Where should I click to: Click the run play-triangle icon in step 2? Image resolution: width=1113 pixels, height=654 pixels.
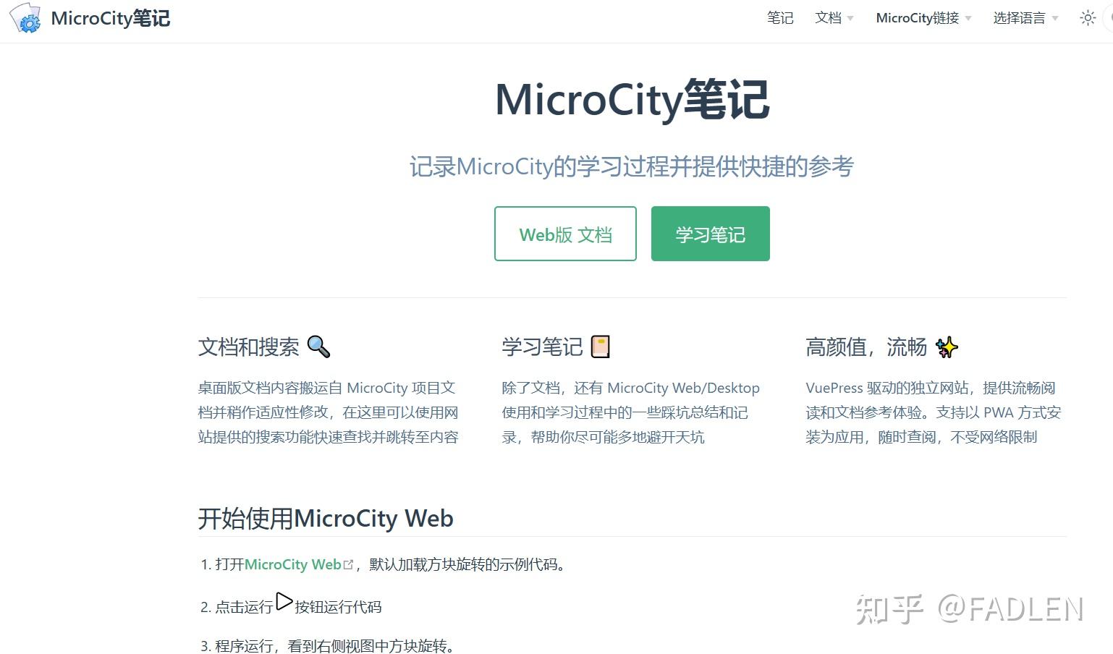284,601
